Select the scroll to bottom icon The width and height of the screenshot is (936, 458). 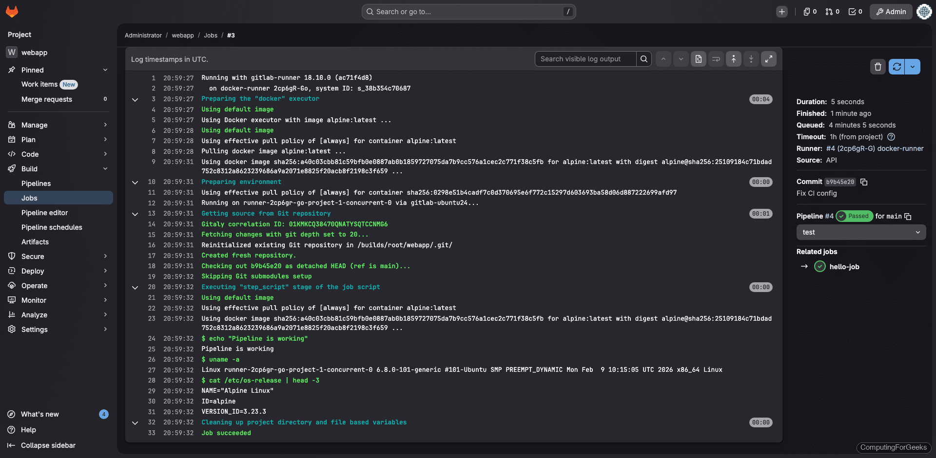(x=751, y=59)
